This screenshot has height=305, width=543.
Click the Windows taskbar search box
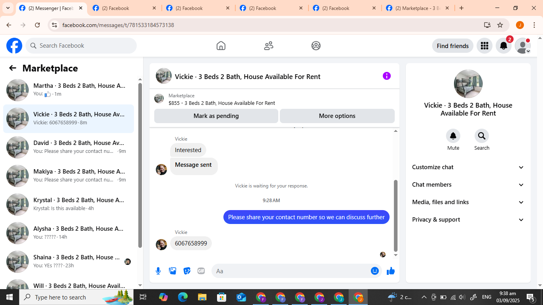pyautogui.click(x=76, y=297)
